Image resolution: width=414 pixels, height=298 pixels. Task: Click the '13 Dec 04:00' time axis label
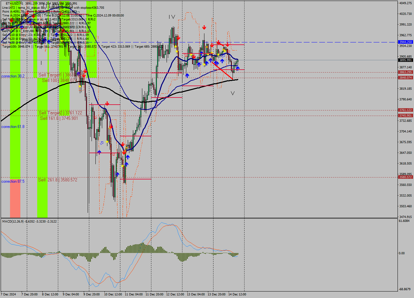click(x=196, y=294)
